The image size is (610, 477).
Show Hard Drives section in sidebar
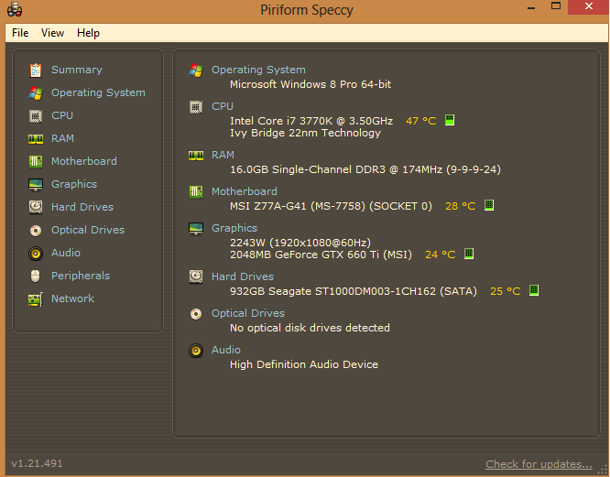click(82, 207)
